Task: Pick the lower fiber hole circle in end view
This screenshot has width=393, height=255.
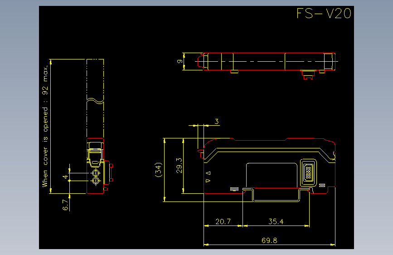Action: click(96, 181)
